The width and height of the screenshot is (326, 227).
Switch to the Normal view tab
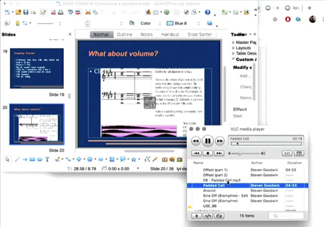(x=101, y=35)
